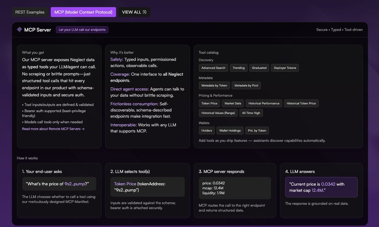Open 'Read more about Remote MCP Servers' link
Image resolution: width=379 pixels, height=227 pixels.
point(53,129)
